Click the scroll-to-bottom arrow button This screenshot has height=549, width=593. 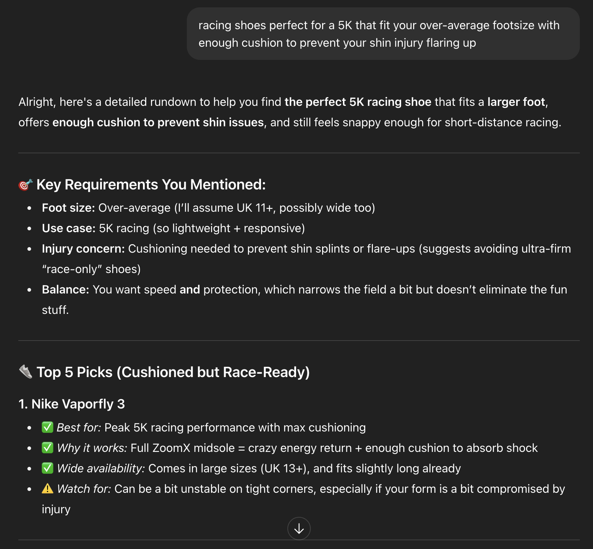point(299,528)
